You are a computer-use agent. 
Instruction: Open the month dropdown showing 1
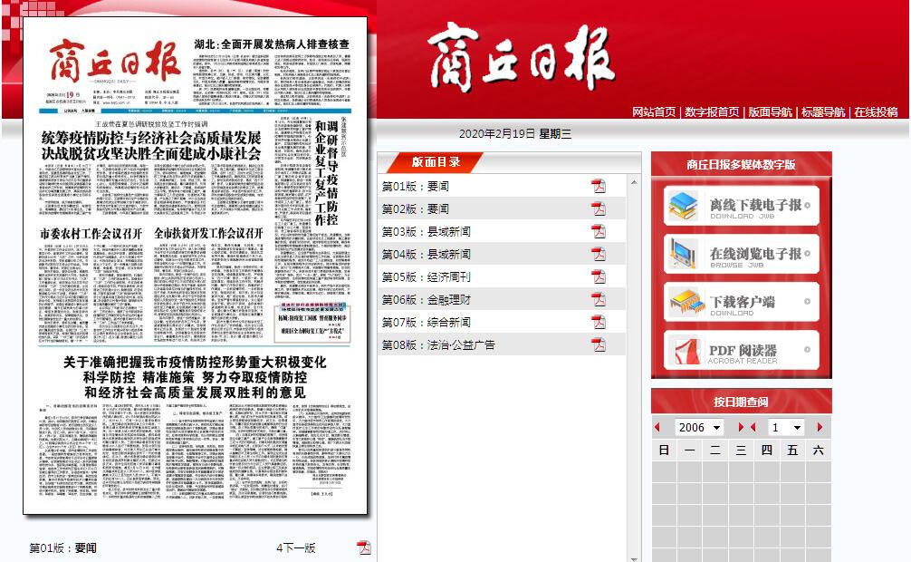coord(786,427)
